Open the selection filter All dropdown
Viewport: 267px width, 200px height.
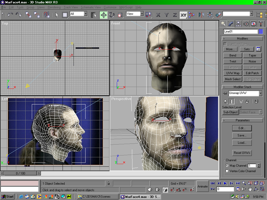86,14
